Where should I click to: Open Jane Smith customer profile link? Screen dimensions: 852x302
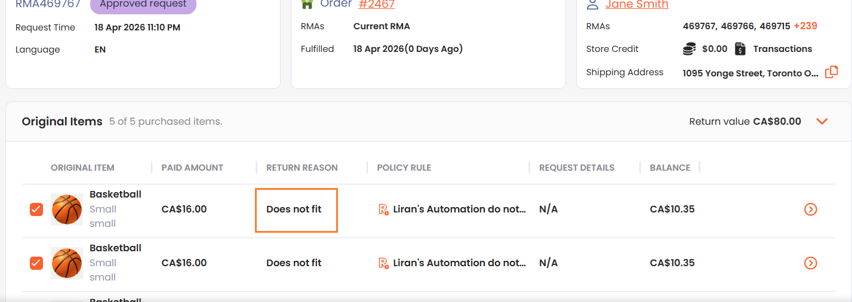(636, 5)
